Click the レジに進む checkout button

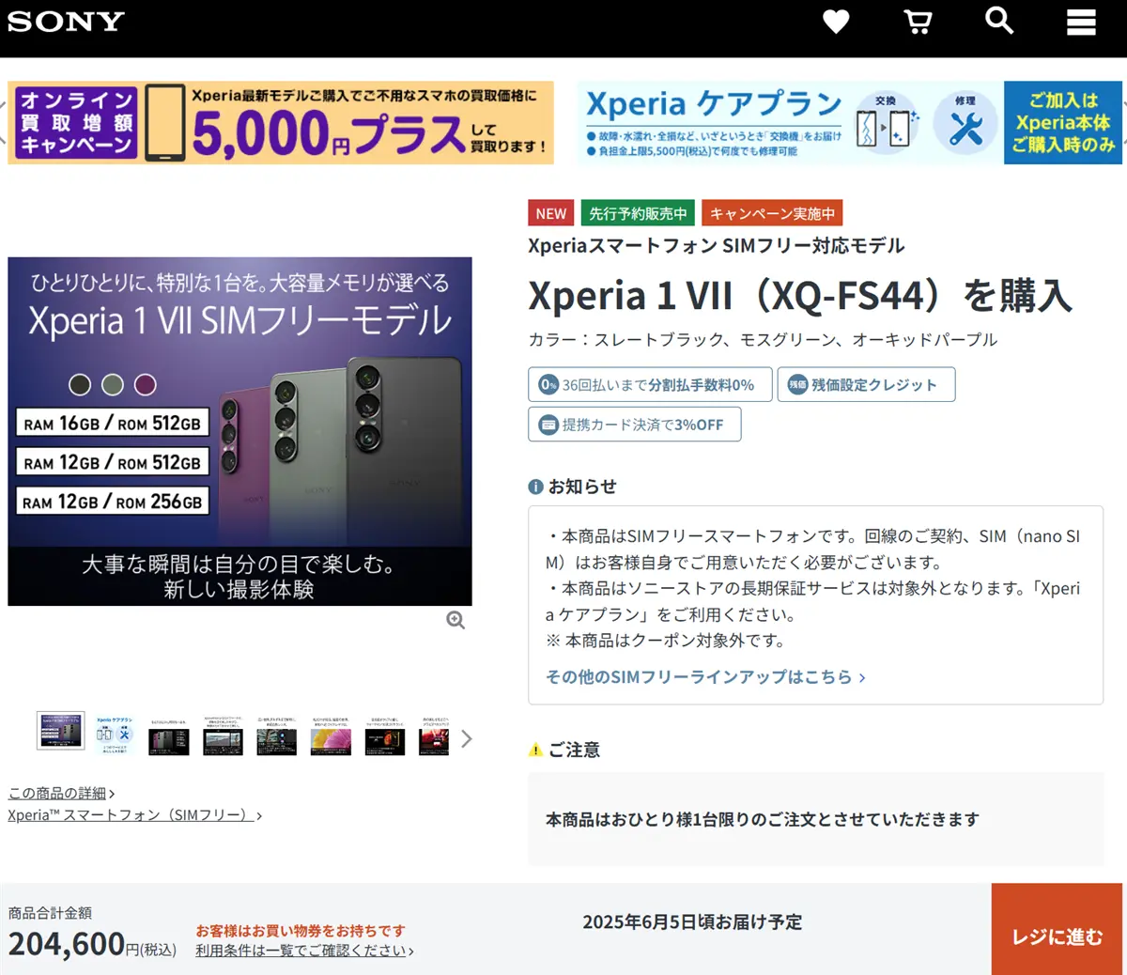[x=1057, y=929]
